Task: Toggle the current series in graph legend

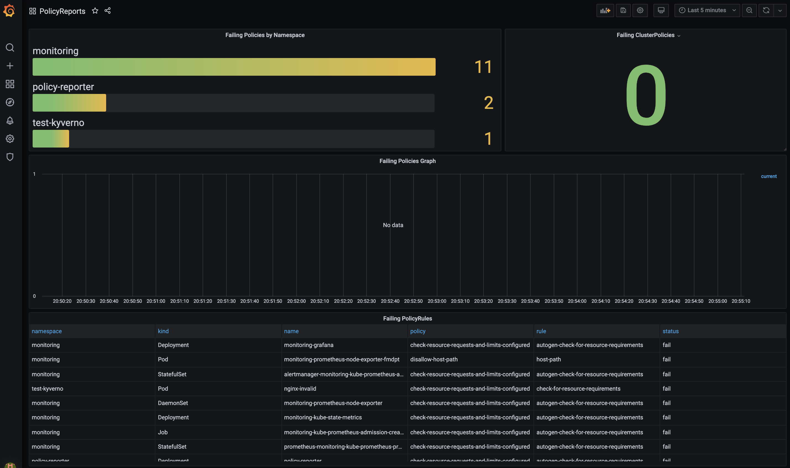Action: click(x=768, y=176)
